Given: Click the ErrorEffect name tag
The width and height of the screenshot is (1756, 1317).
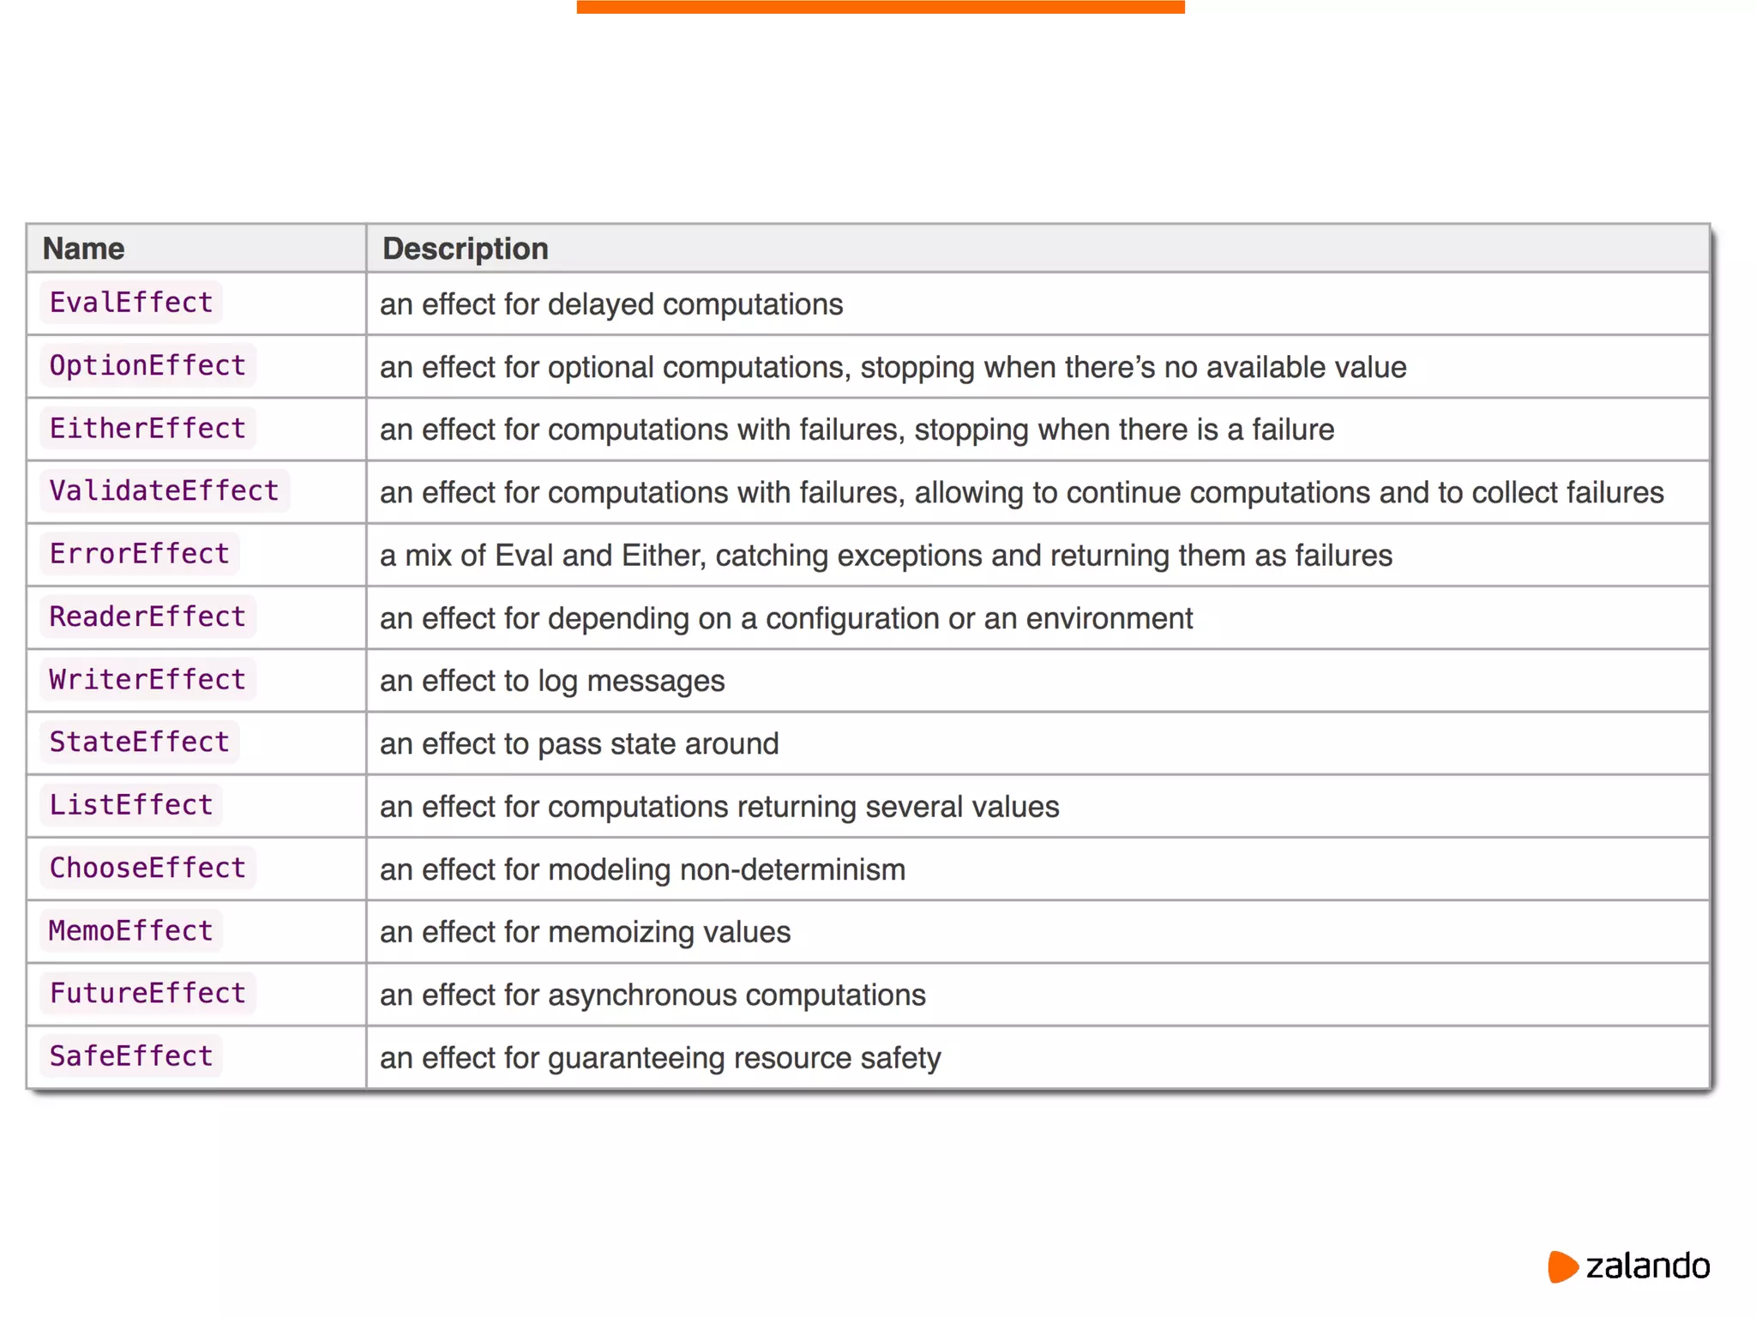Looking at the screenshot, I should pos(140,554).
